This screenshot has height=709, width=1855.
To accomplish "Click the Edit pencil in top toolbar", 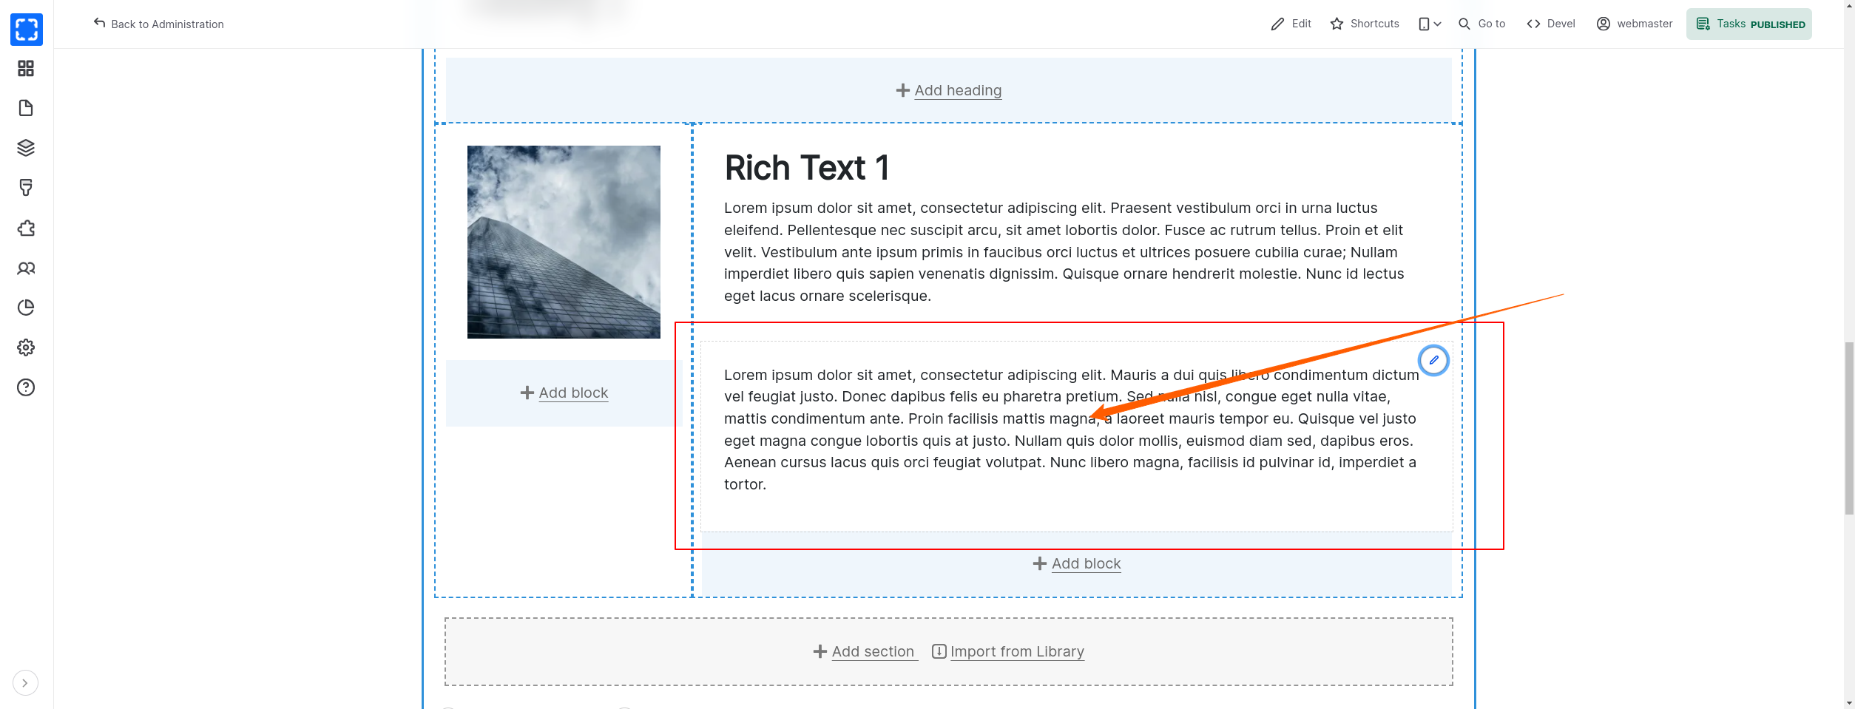I will 1291,24.
